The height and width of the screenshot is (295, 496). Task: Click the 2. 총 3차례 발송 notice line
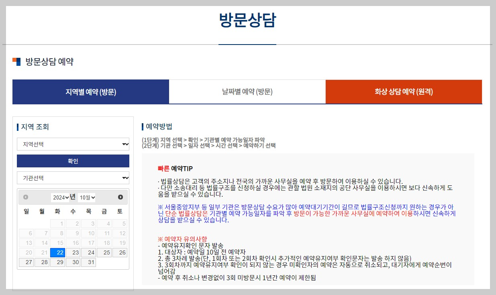pyautogui.click(x=285, y=258)
